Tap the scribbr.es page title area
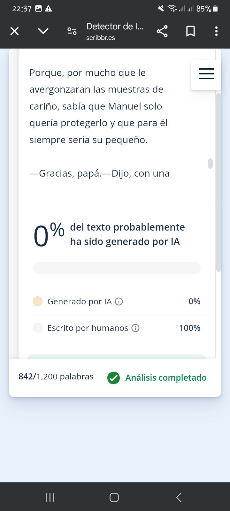Screen dimensions: 230x511 [x=115, y=31]
